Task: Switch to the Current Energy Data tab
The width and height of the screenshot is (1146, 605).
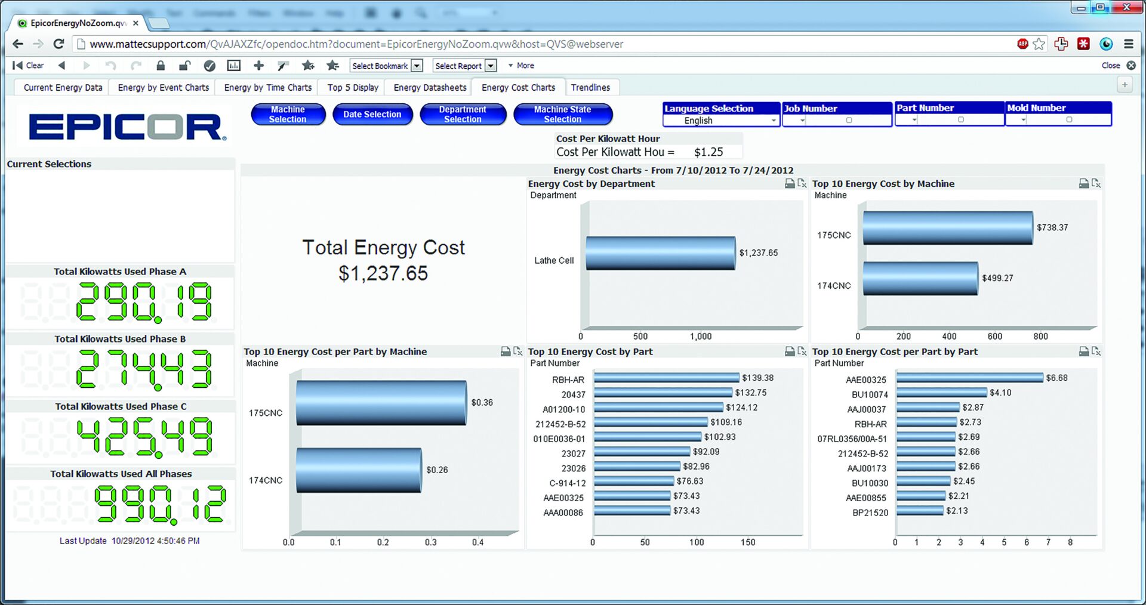Action: [63, 88]
